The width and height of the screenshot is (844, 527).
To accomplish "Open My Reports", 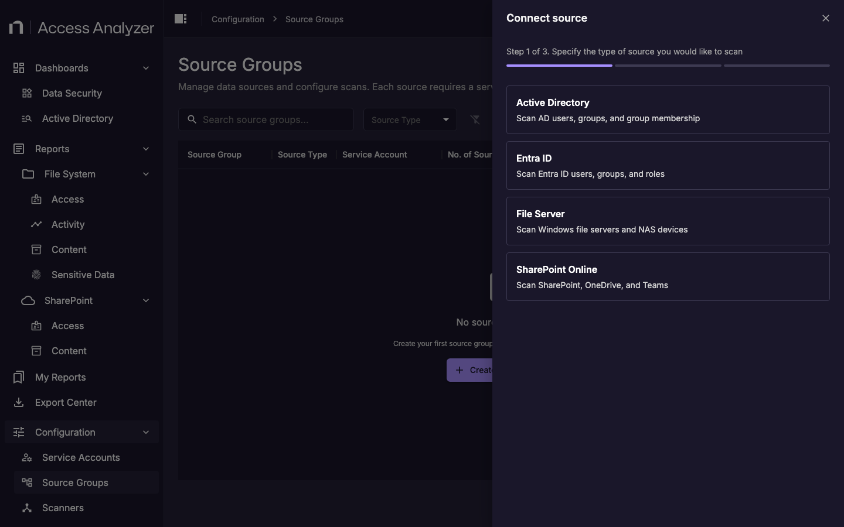I will click(x=59, y=377).
